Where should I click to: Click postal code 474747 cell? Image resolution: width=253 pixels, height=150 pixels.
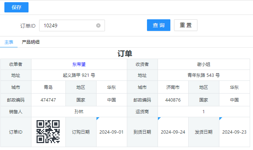48,100
